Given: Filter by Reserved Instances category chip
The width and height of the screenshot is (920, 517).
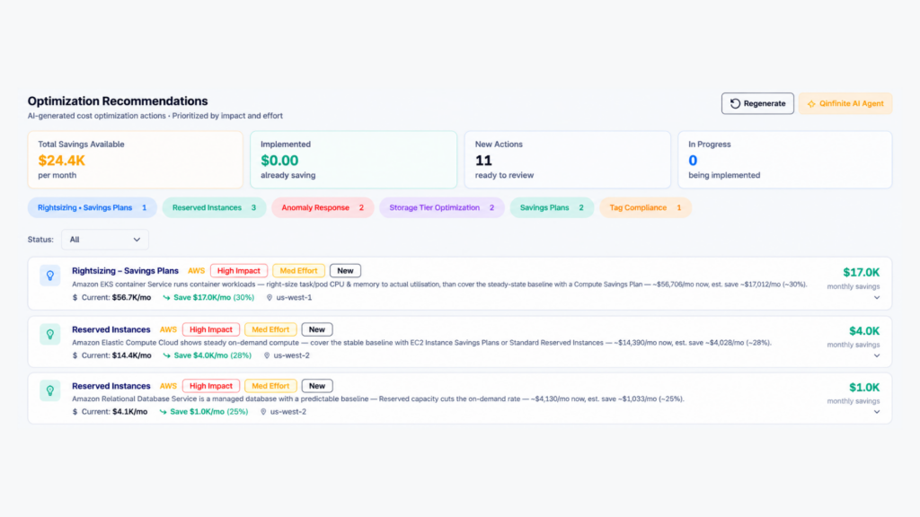Looking at the screenshot, I should (214, 207).
